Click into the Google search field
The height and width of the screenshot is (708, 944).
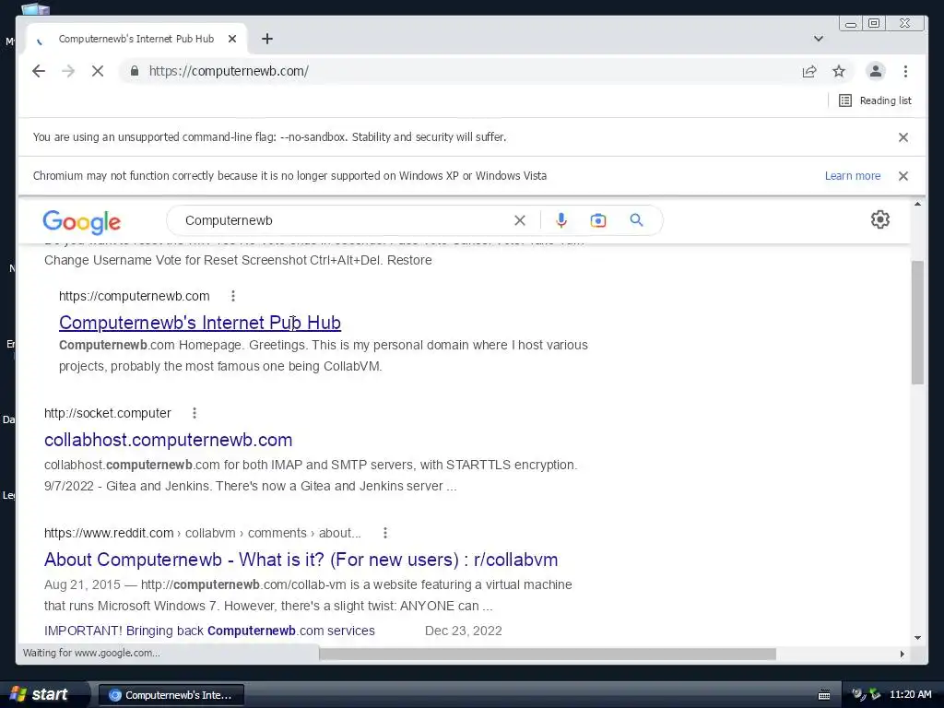[x=343, y=220]
